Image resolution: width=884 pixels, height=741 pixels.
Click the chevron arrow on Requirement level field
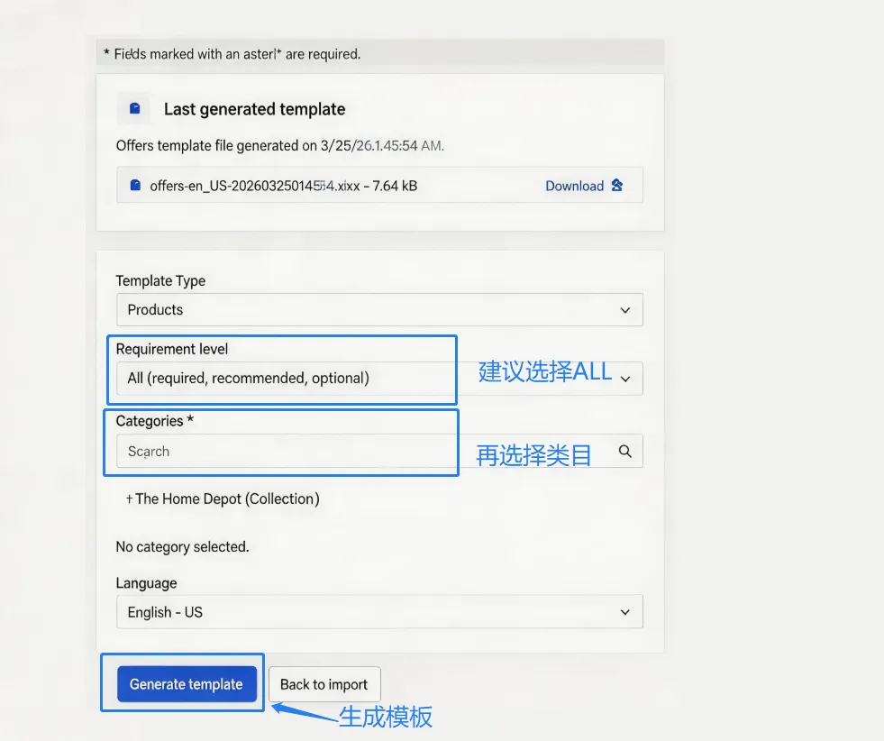click(625, 379)
